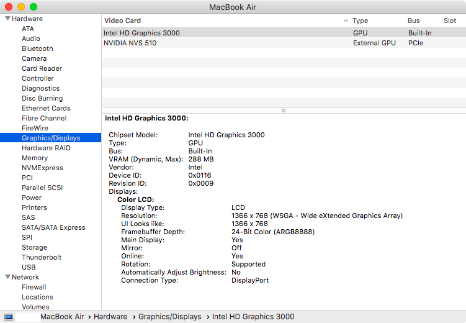Select the Intel HD Graphics 3000 row
The height and width of the screenshot is (323, 466).
284,33
